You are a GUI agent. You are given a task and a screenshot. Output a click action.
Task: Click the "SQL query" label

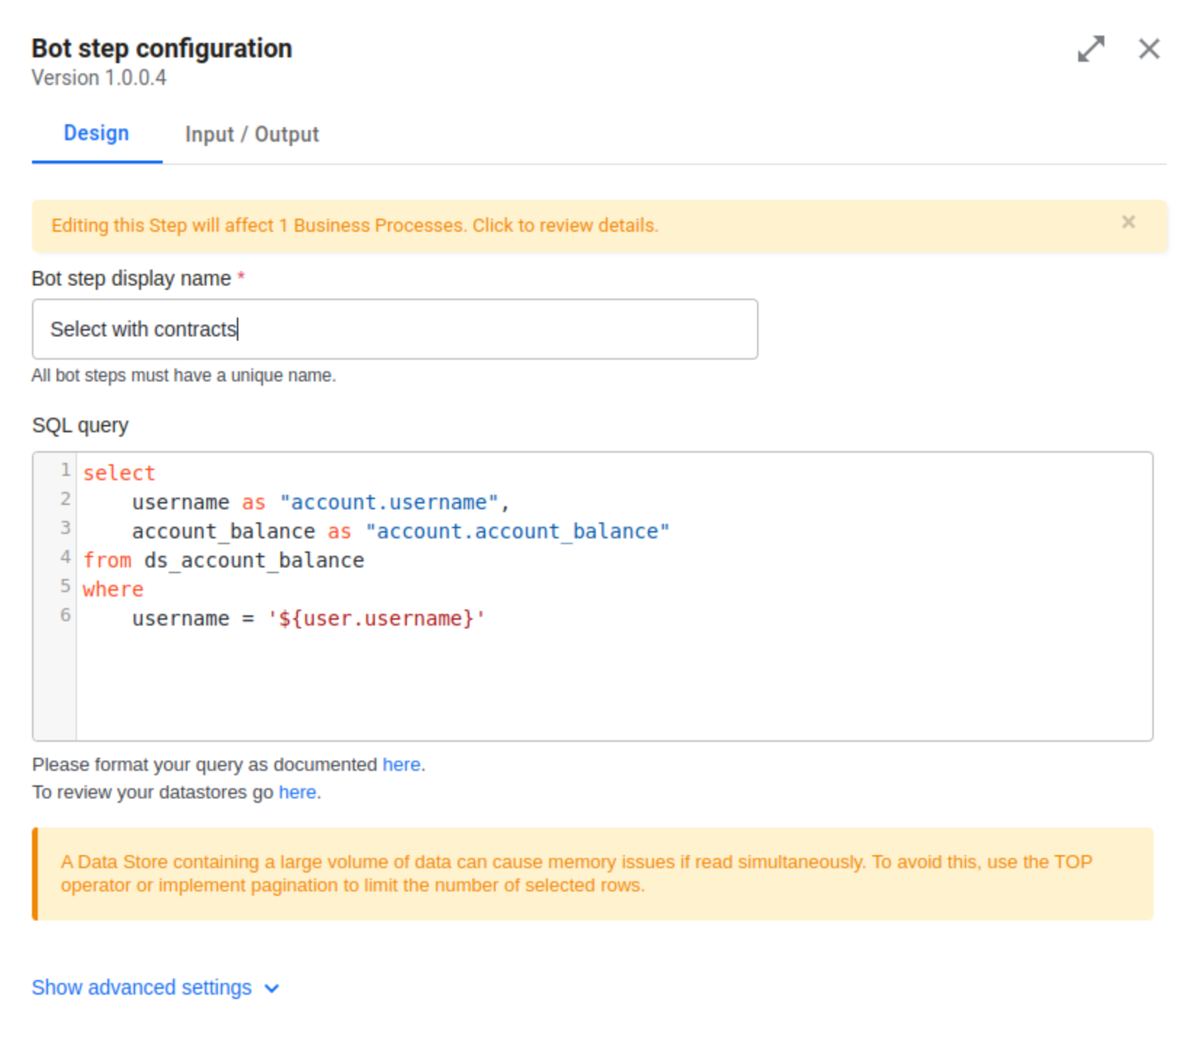pos(80,425)
